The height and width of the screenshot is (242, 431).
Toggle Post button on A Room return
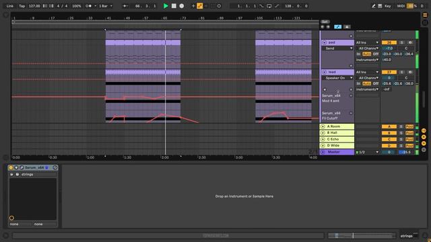click(x=409, y=126)
